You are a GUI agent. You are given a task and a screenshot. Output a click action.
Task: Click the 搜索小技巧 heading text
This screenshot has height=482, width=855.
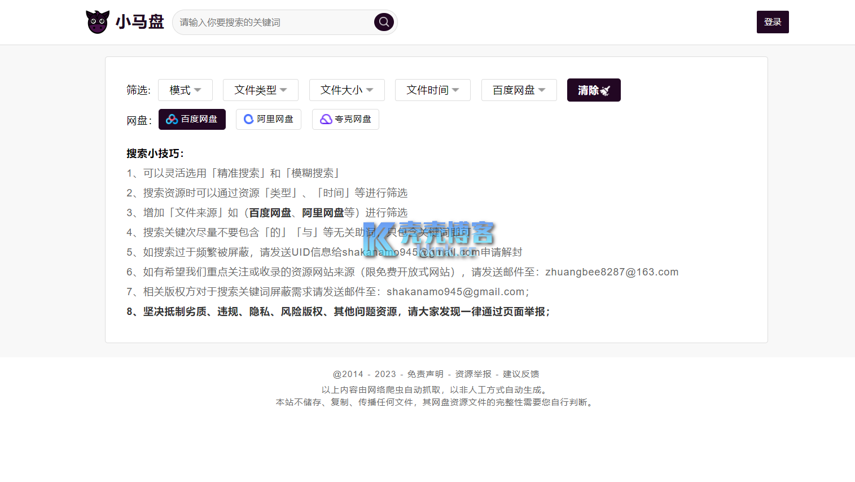[155, 154]
